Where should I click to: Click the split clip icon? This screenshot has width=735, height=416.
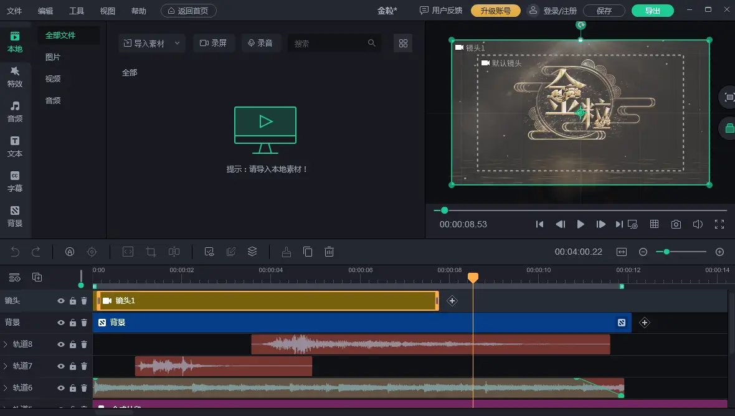pyautogui.click(x=174, y=252)
